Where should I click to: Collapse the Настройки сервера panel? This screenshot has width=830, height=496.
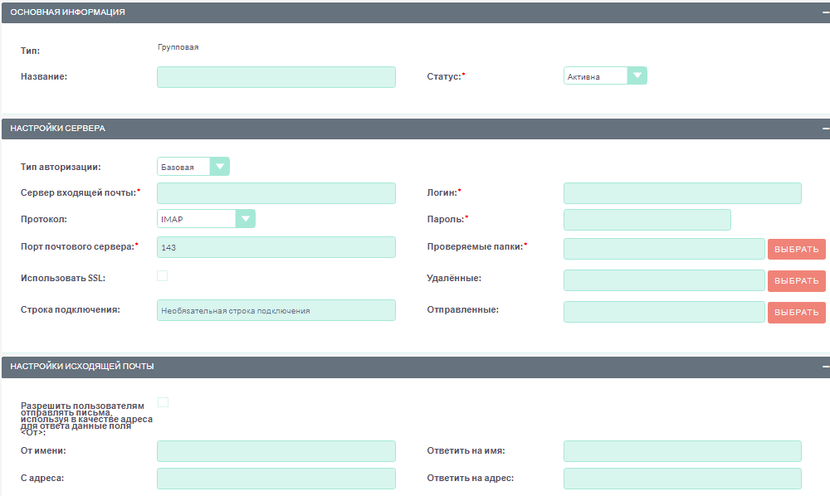pyautogui.click(x=825, y=129)
